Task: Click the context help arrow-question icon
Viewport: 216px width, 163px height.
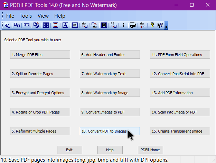Action: tap(160, 25)
